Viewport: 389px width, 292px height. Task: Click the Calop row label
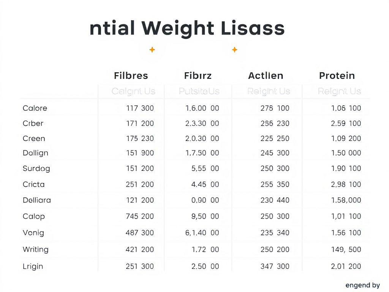pos(33,216)
